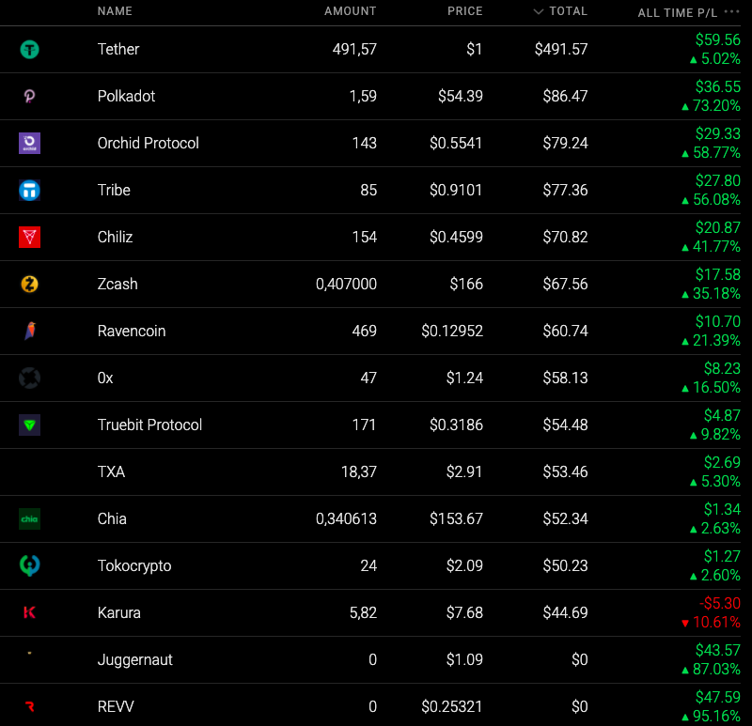Click TXA amount 18,37
752x726 pixels.
359,472
